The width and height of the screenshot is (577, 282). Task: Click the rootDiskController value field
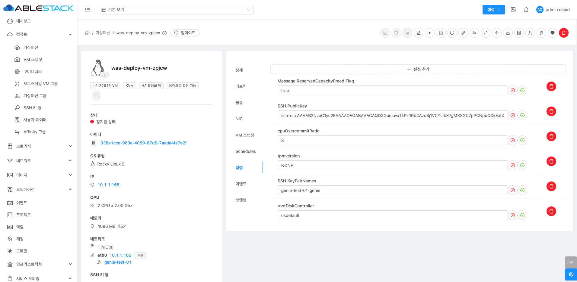(392, 215)
